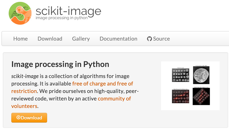Select Documentation in the navigation bar

[119, 39]
